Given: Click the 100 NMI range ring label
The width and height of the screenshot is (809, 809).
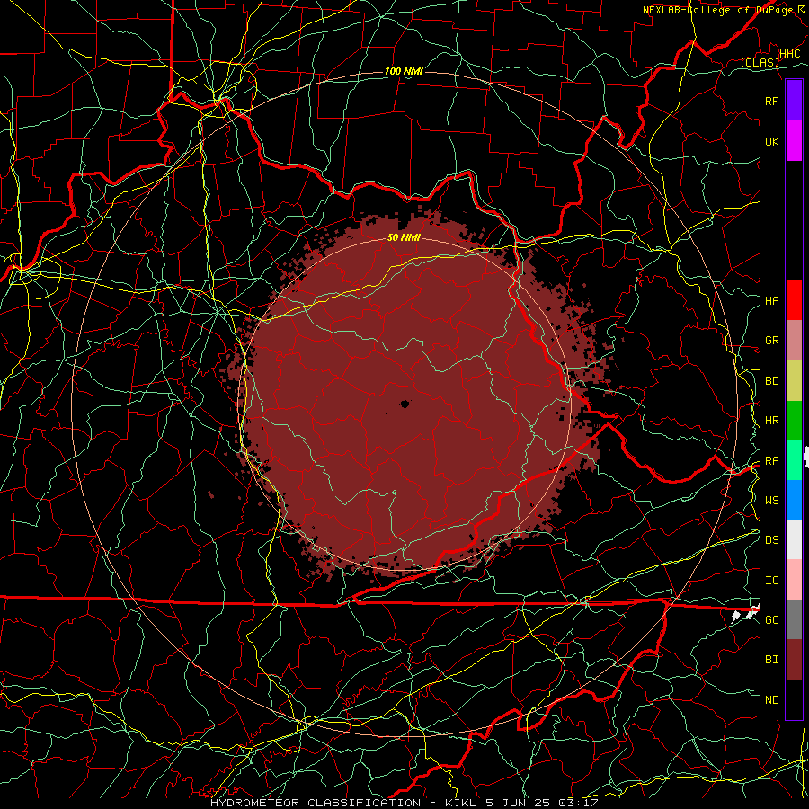Looking at the screenshot, I should (x=404, y=71).
